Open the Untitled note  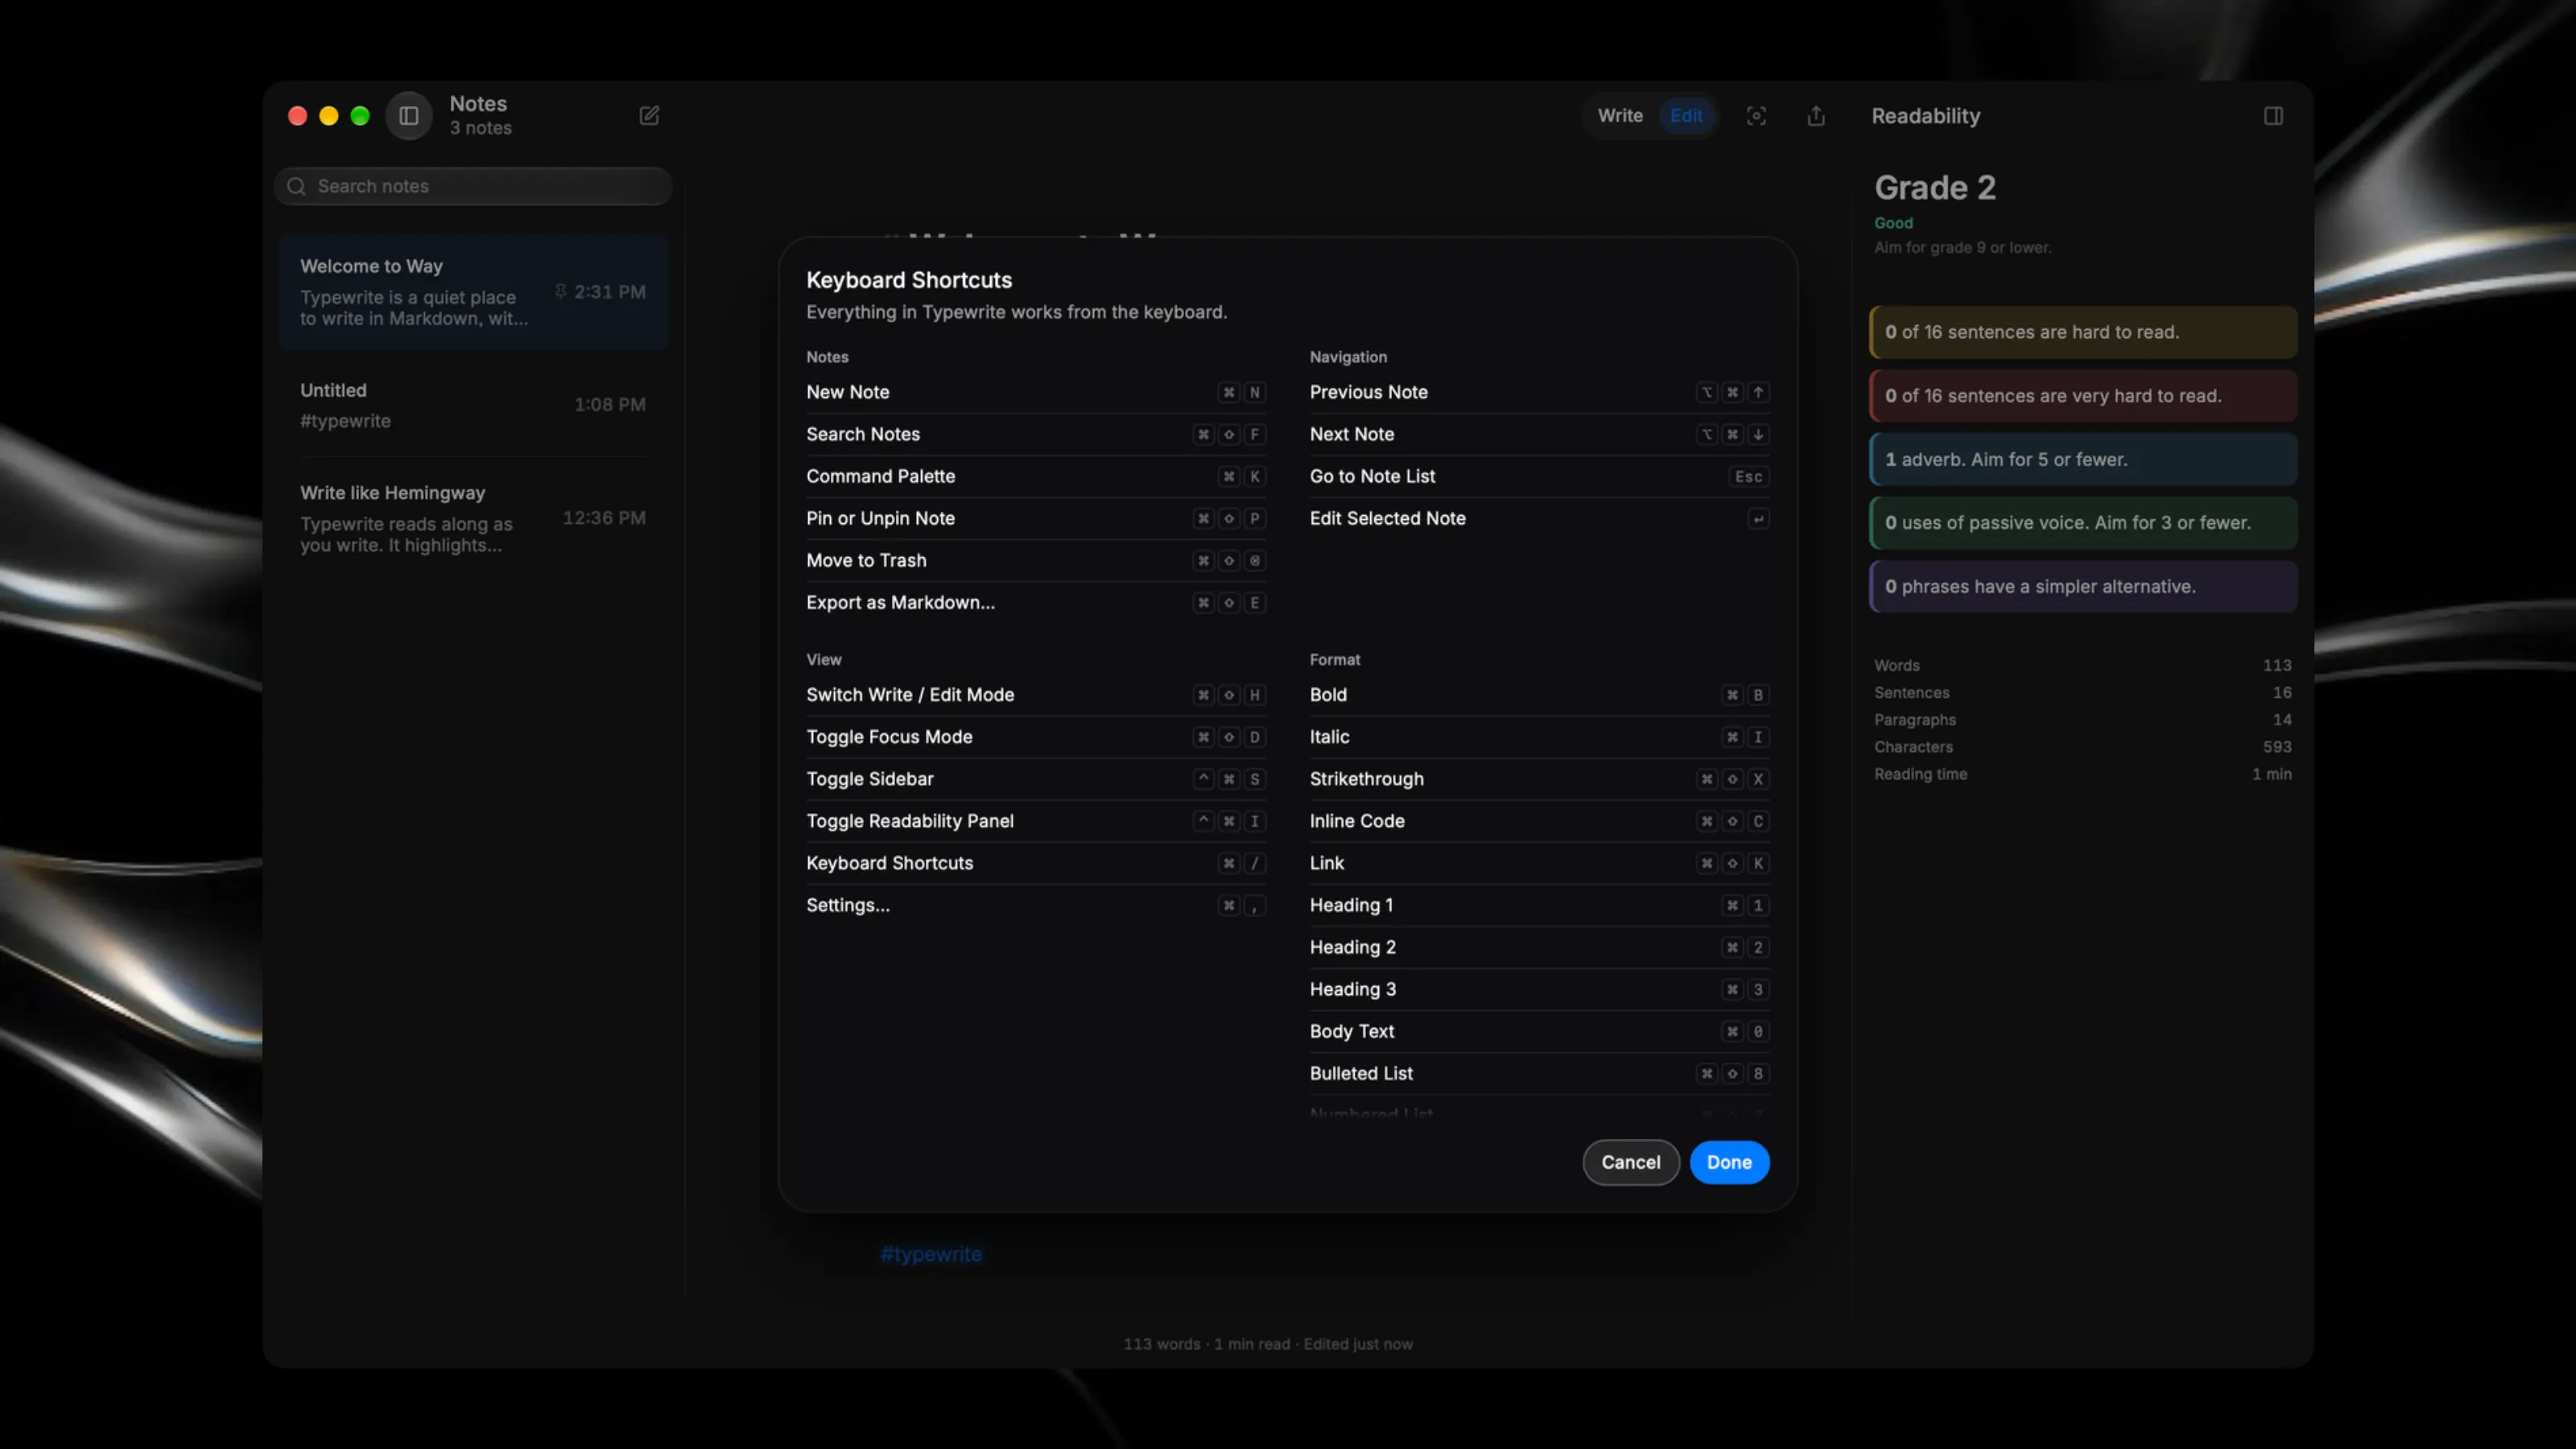point(473,405)
